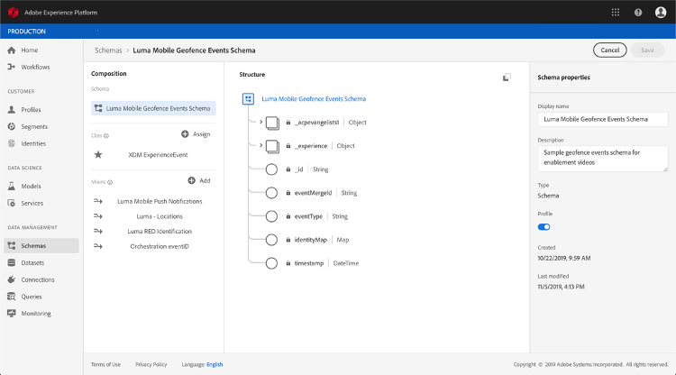Open Segments from sidebar

(34, 126)
